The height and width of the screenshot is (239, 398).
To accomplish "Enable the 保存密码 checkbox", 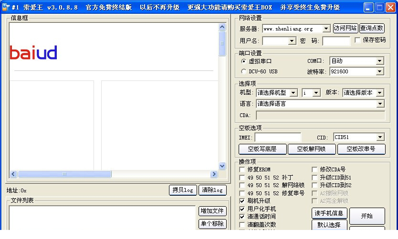I will coord(357,40).
